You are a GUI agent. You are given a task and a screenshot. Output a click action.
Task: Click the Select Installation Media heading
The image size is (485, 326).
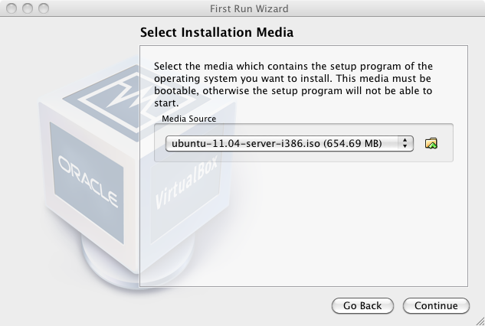217,32
